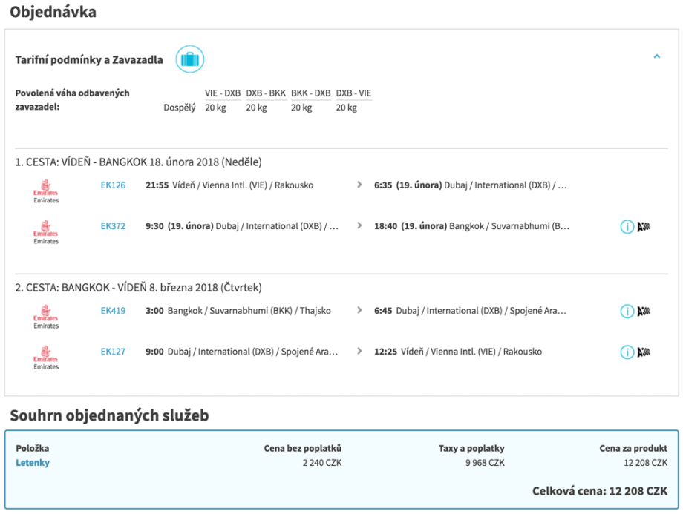Click the arrow between Vienna and Dubai on EK126
Viewport: 683px width, 514px height.
point(360,185)
